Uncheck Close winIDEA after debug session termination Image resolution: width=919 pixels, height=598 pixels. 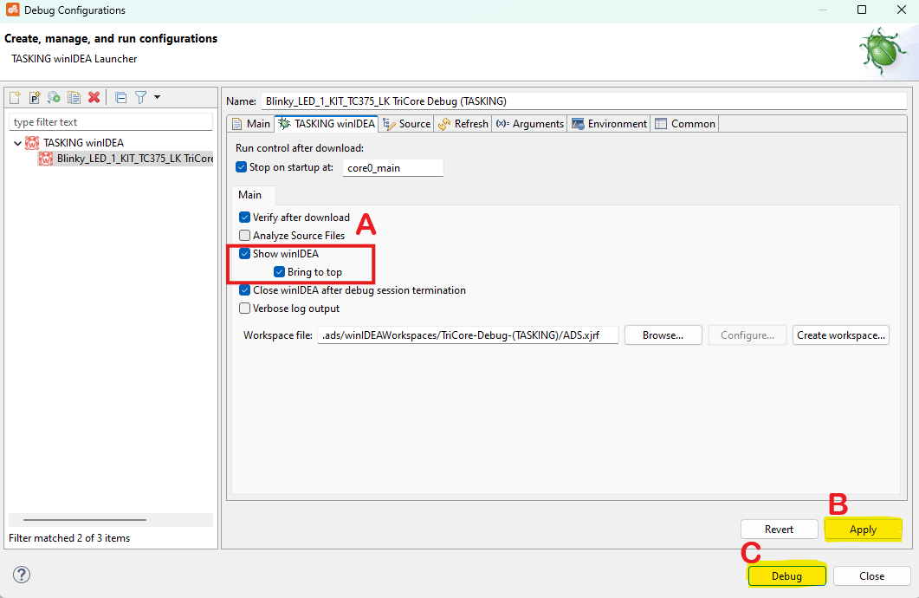[x=244, y=289]
